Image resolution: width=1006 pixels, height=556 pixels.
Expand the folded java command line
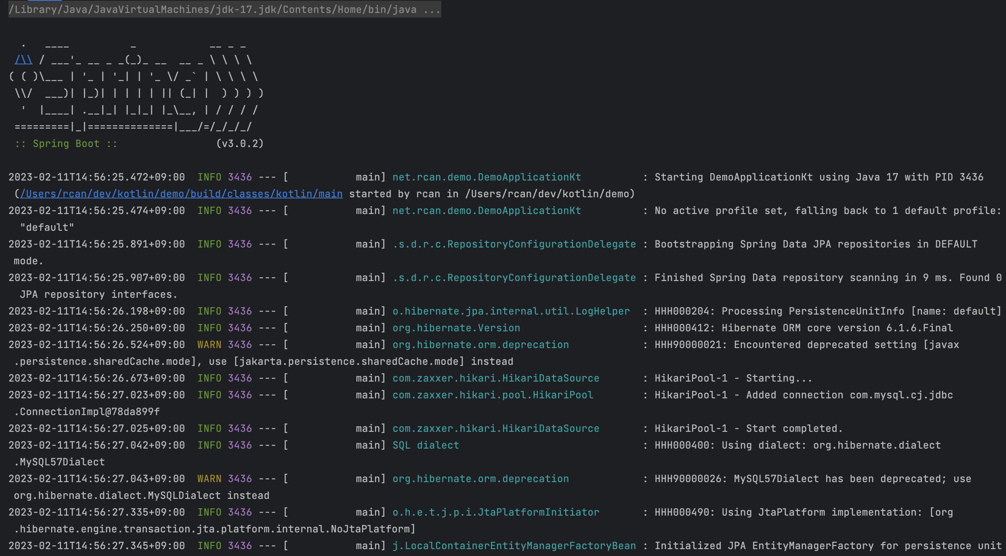click(x=432, y=10)
